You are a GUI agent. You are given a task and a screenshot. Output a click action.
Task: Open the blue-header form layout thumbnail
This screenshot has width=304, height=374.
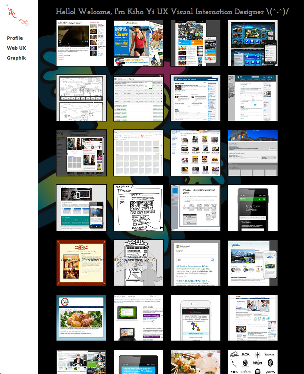252,98
